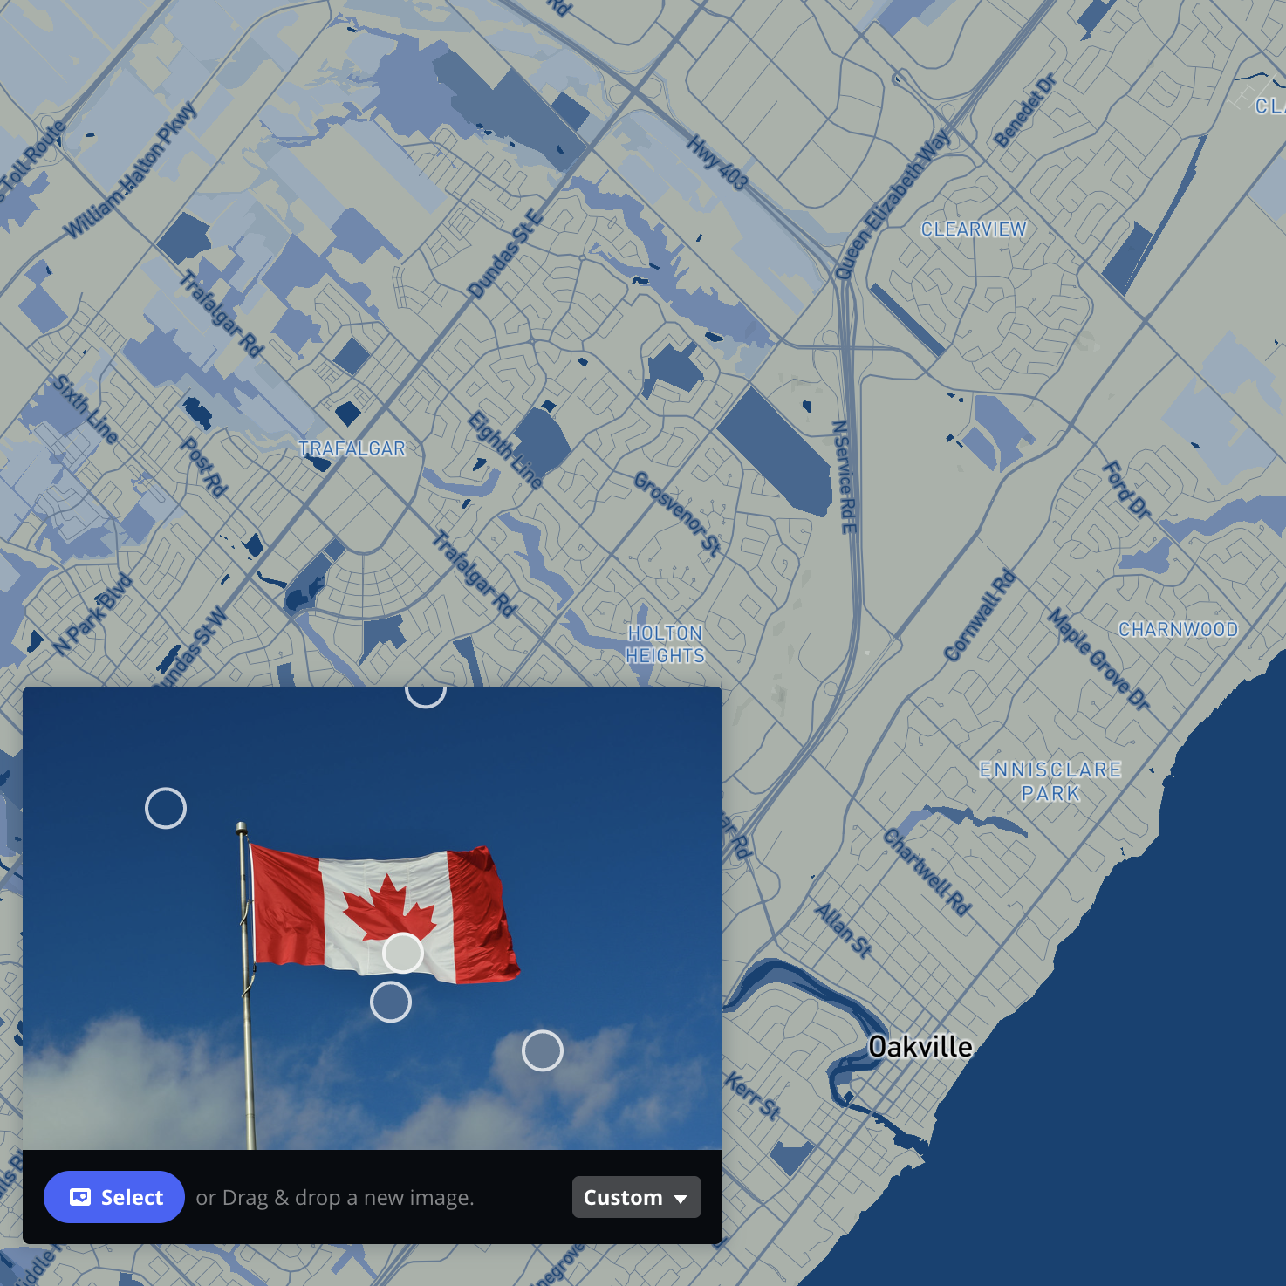Select the color sample circle on the flag's white stripe
Image resolution: width=1286 pixels, height=1286 pixels.
(404, 954)
